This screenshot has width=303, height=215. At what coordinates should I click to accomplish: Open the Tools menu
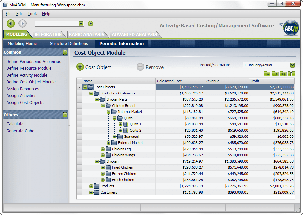pyautogui.click(x=32, y=14)
